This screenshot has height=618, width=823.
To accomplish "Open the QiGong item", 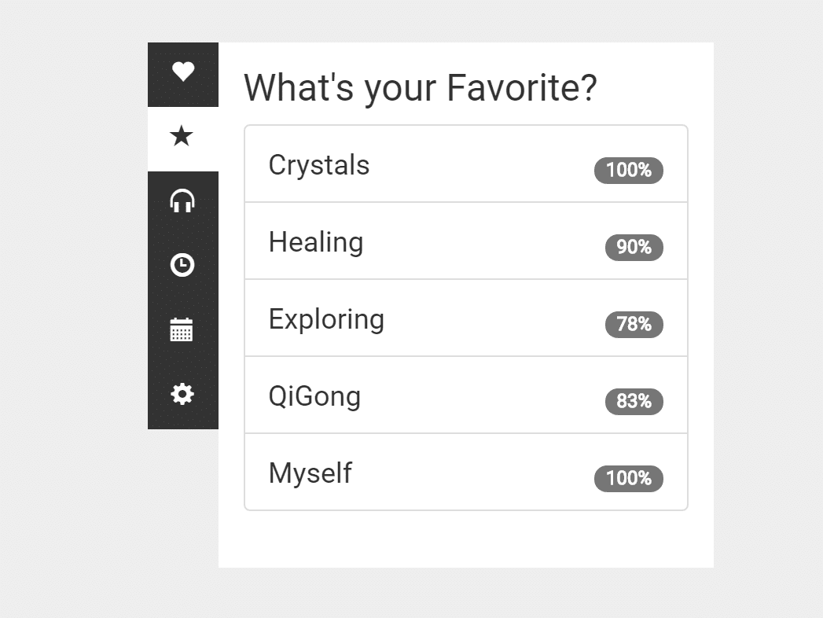I will click(465, 395).
